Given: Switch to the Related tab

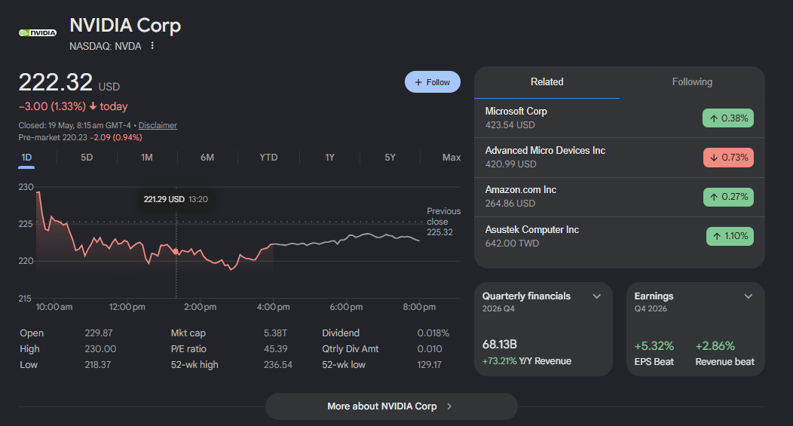Looking at the screenshot, I should point(547,82).
